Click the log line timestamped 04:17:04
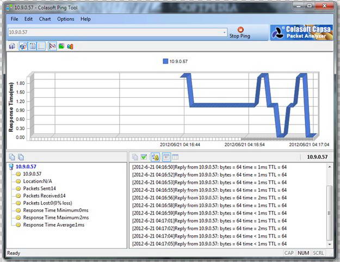The image size is (340, 262). pyautogui.click(x=209, y=236)
